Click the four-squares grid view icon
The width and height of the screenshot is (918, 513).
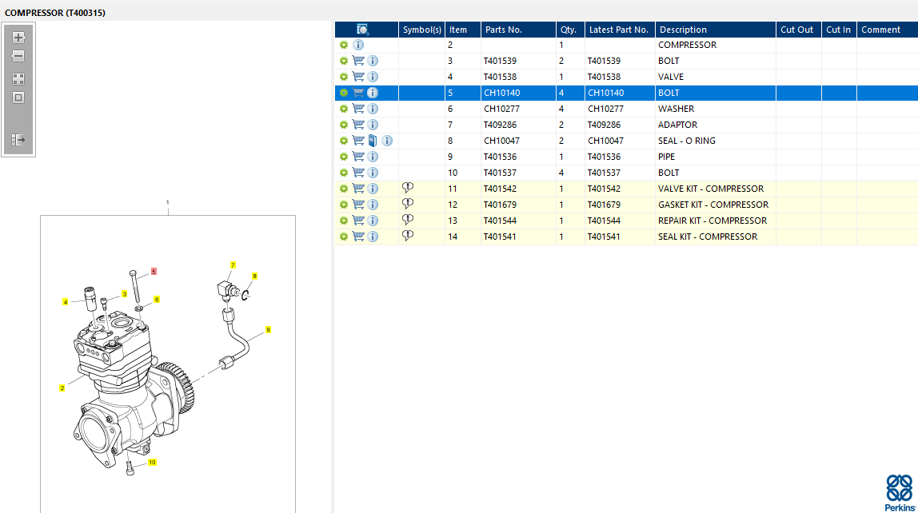click(x=18, y=79)
